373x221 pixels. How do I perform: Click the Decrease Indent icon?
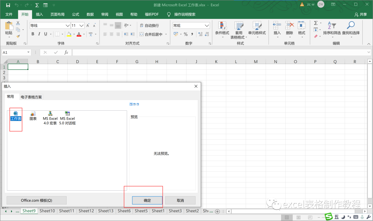pos(126,34)
